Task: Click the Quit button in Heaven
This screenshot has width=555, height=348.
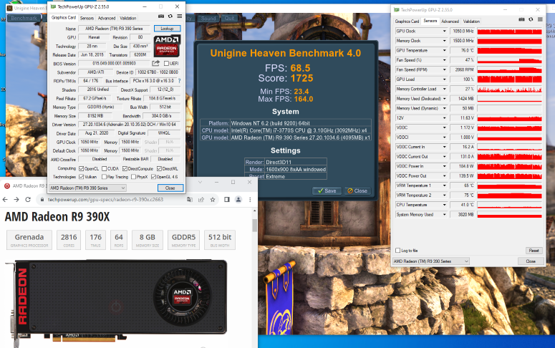Action: 229,18
